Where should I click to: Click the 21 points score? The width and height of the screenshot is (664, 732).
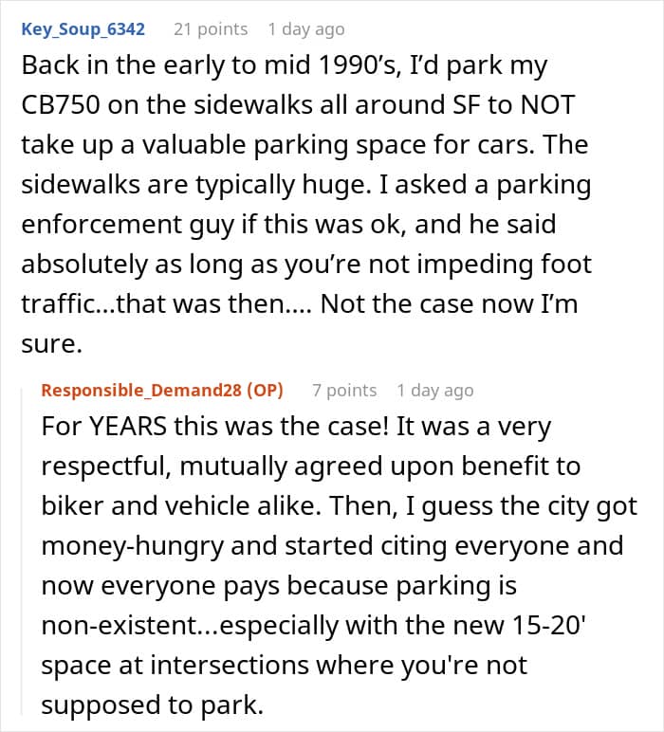point(211,29)
